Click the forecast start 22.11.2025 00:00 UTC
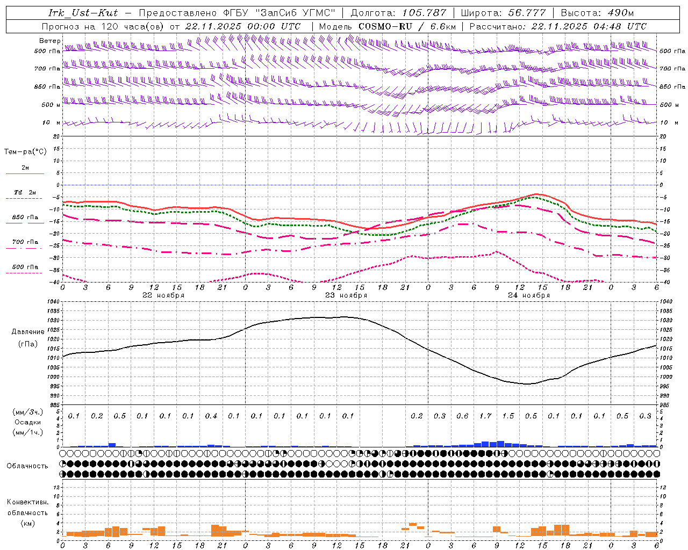 (242, 26)
